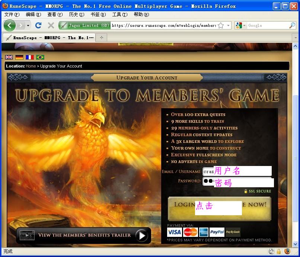The height and width of the screenshot is (257, 300).
Task: Open the 编辑(E) menu
Action: point(33,15)
